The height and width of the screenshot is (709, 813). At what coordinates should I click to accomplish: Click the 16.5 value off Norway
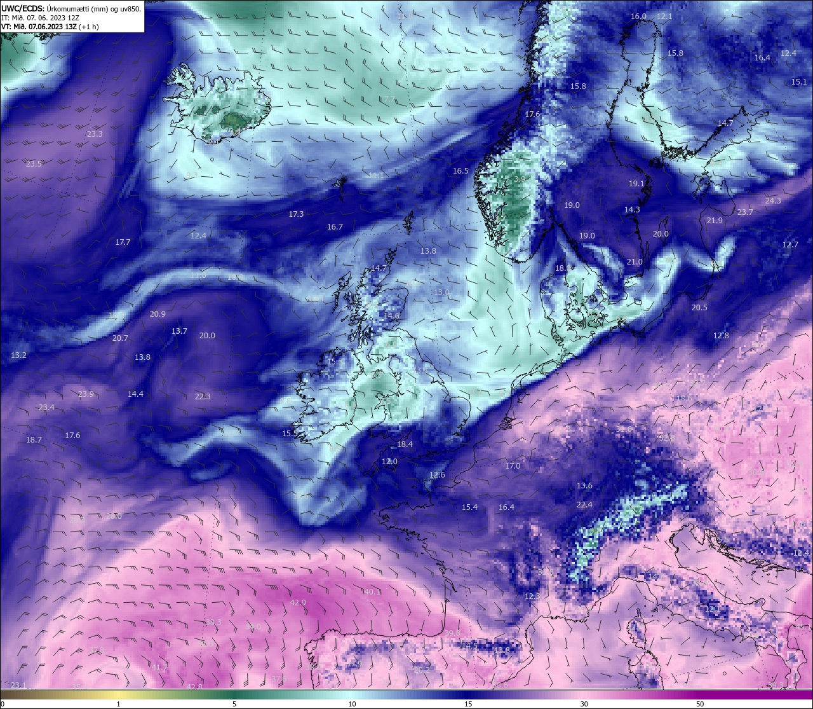point(460,170)
